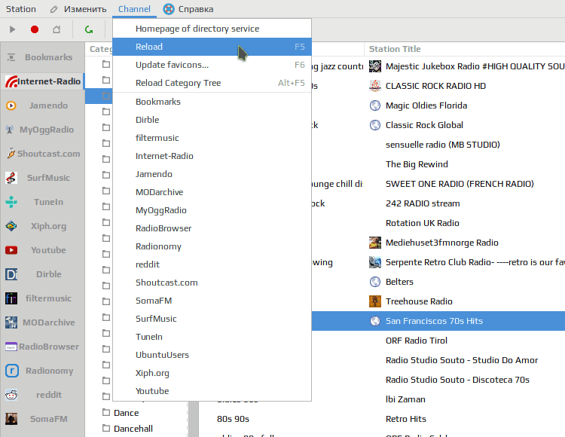Open the Station menu

coord(21,9)
